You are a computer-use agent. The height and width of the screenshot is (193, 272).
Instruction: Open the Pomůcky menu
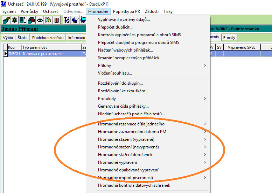click(x=29, y=11)
